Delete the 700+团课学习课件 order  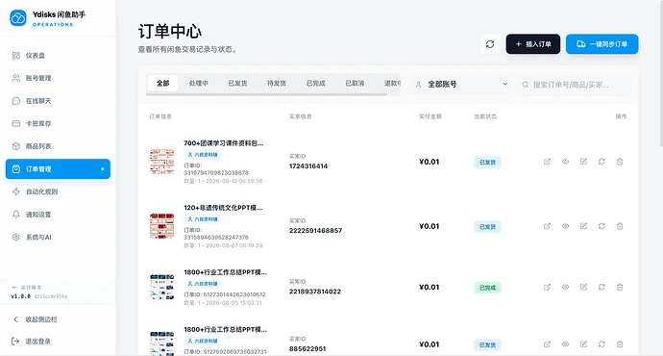(620, 162)
